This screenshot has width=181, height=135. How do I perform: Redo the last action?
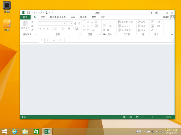[40, 12]
